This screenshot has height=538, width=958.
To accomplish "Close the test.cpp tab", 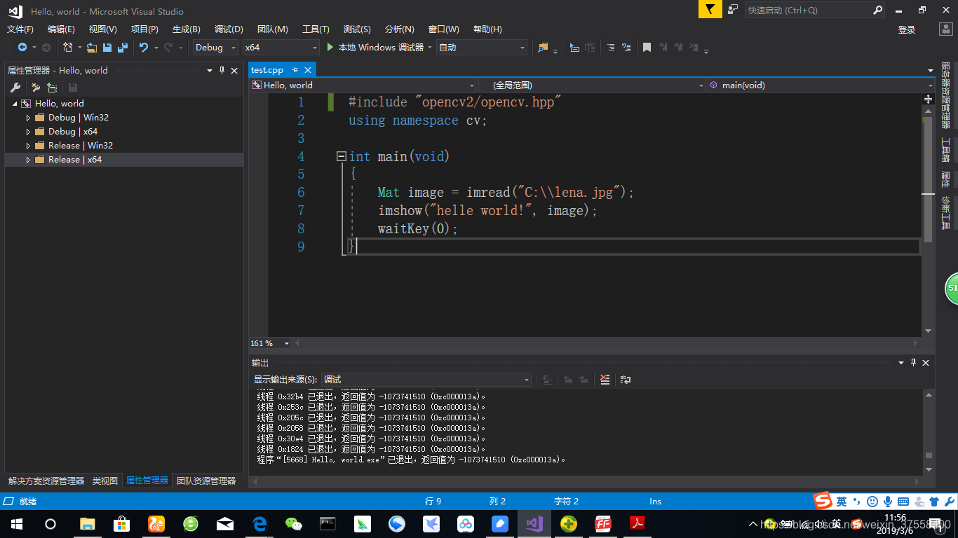I will [x=307, y=70].
